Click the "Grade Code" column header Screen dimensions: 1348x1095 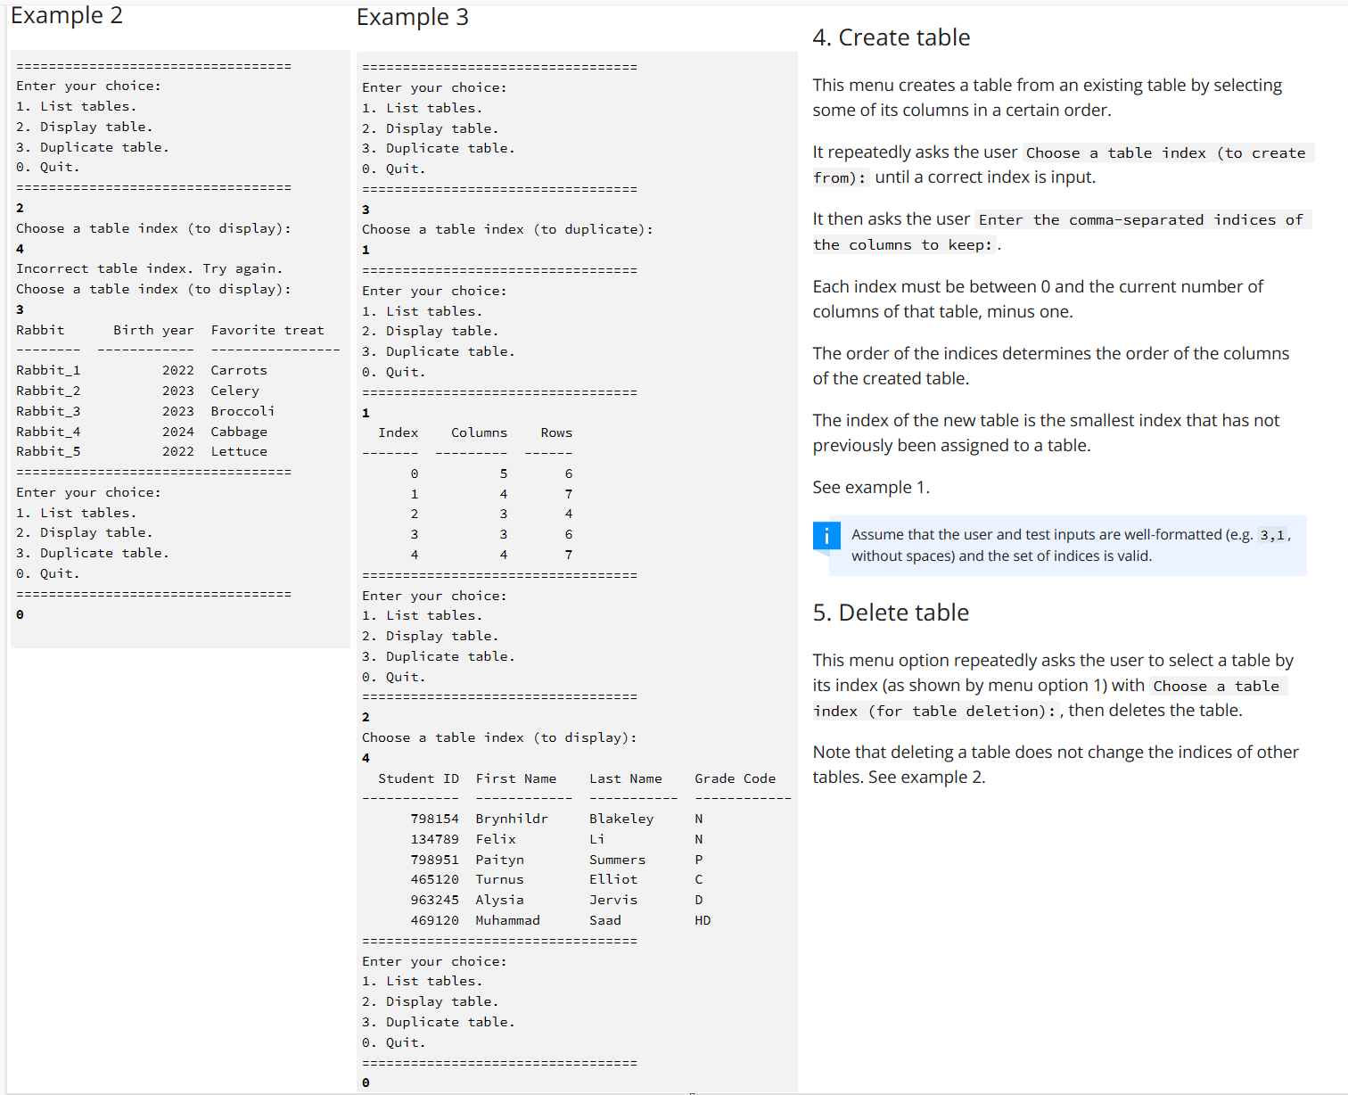click(x=736, y=778)
